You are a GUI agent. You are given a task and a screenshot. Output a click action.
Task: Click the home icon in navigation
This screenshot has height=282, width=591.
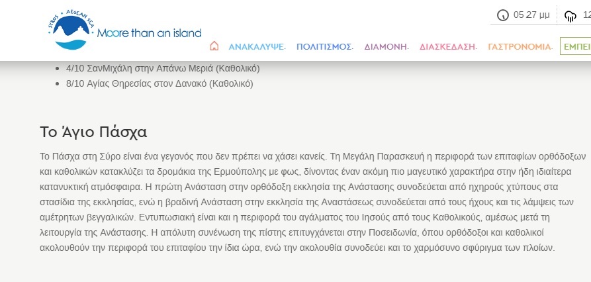click(x=214, y=46)
